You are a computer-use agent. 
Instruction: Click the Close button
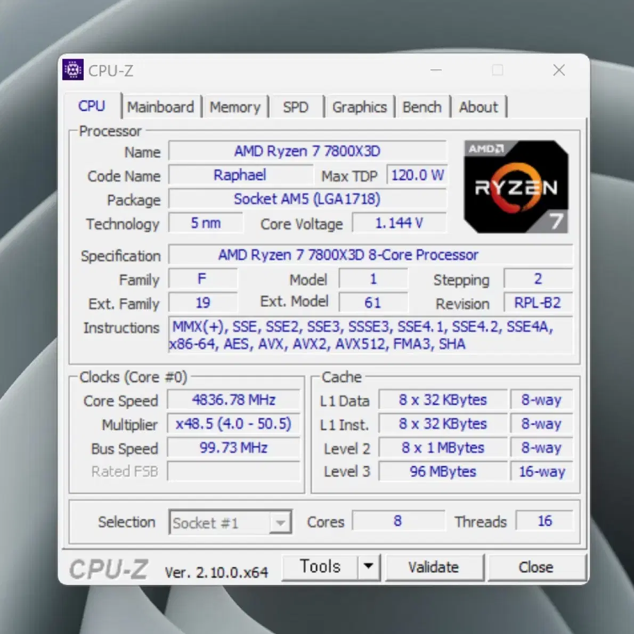536,567
